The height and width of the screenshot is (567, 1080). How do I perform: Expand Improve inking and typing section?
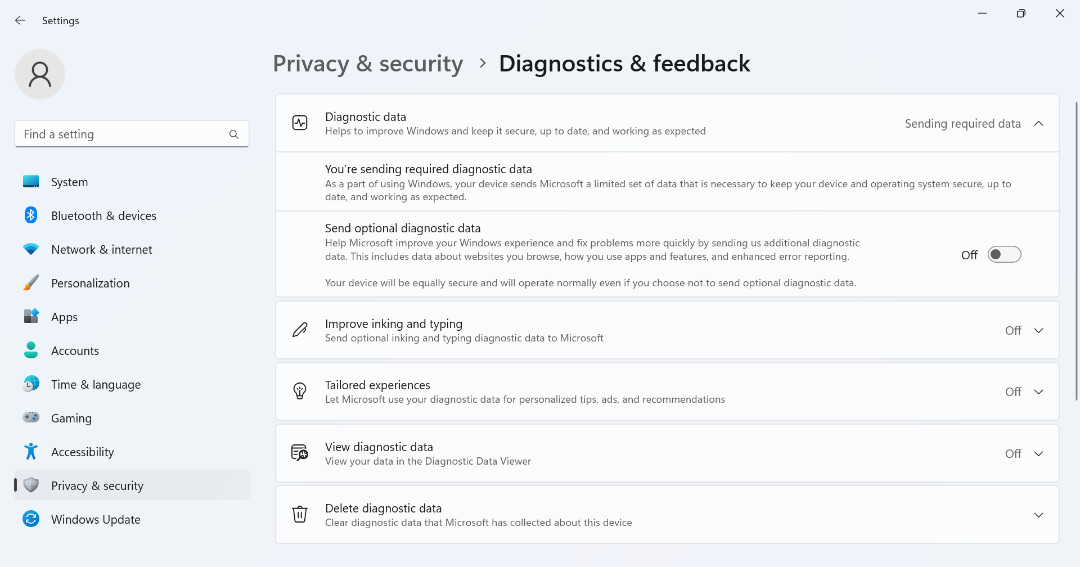click(x=1038, y=330)
